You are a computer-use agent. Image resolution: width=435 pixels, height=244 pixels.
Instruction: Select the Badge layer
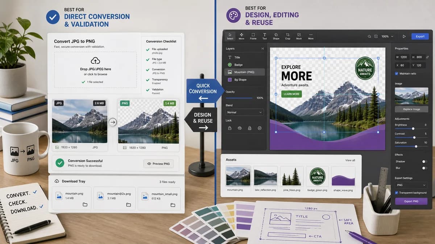[245, 65]
